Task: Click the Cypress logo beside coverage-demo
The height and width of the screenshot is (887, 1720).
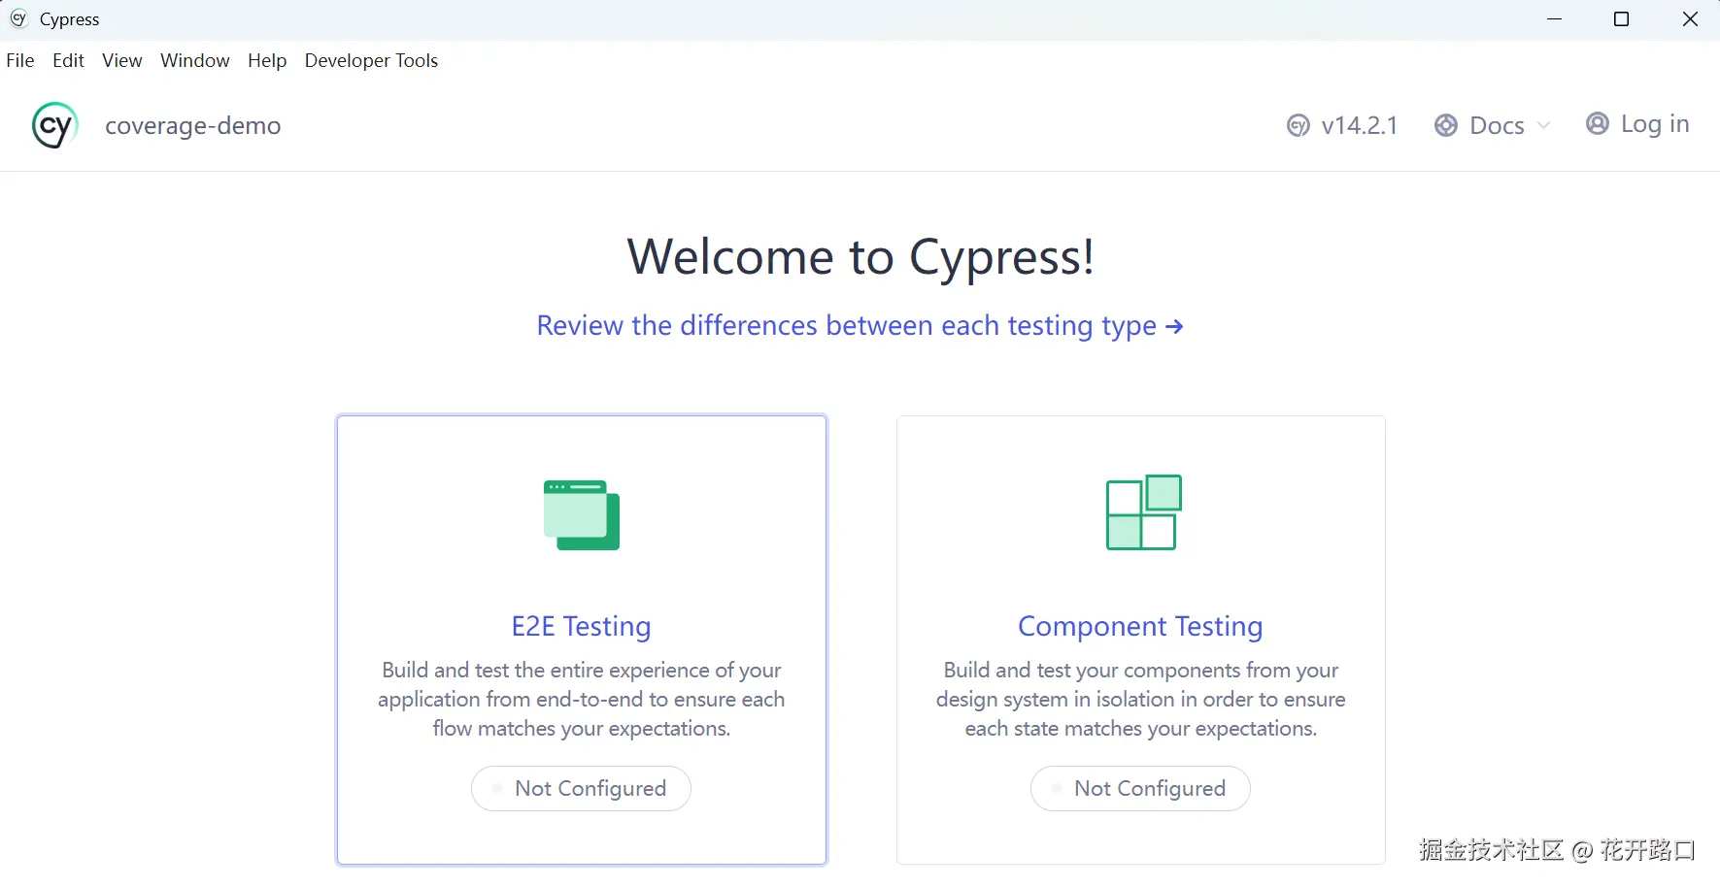Action: 54,125
